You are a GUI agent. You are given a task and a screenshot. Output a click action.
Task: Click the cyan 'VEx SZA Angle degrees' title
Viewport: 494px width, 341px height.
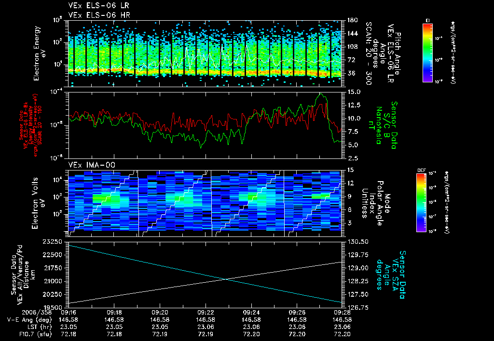pyautogui.click(x=387, y=275)
